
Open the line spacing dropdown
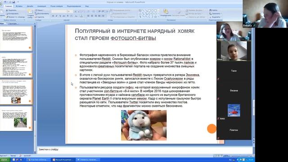point(108,11)
